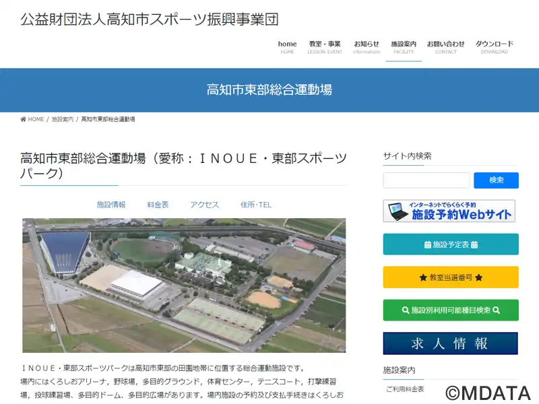
Task: Click the 施設案内 sidebar heading
Action: (399, 370)
